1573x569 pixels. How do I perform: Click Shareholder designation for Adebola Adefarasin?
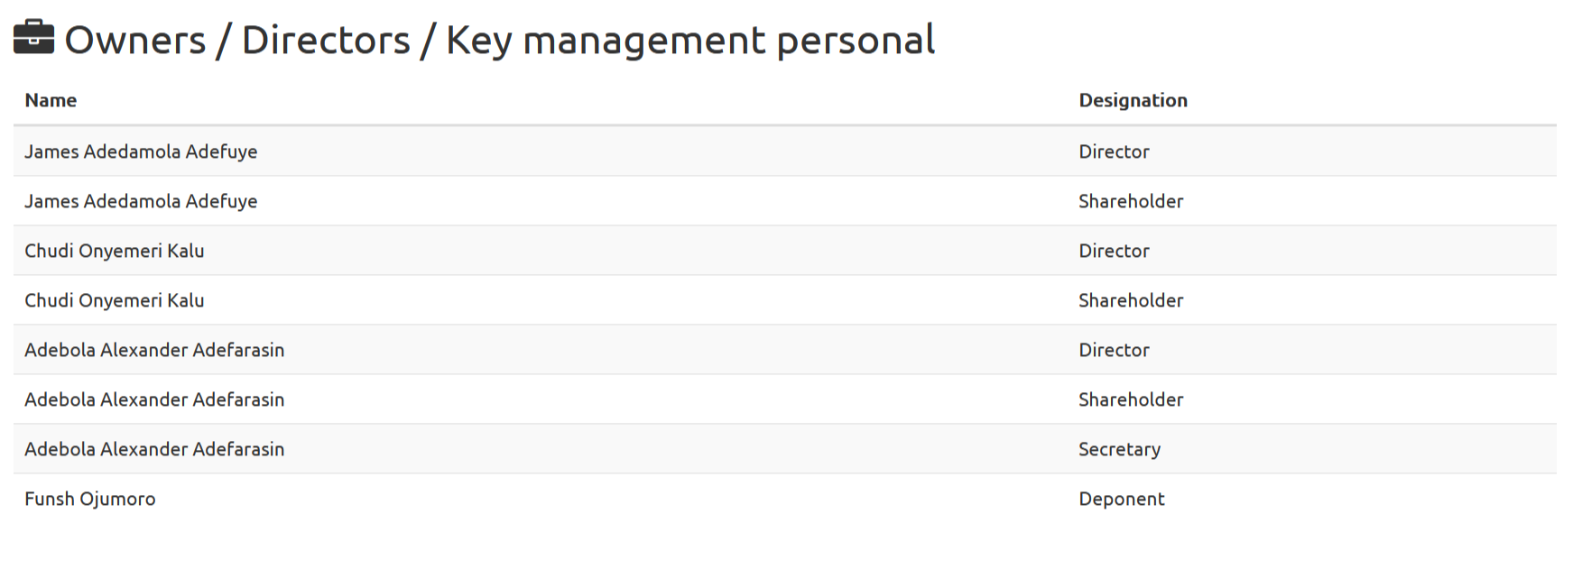click(1131, 399)
